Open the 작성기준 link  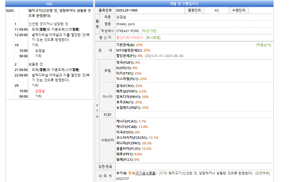tap(149, 31)
